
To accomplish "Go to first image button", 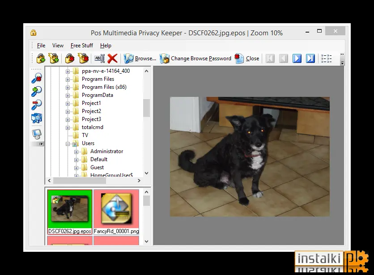I will [270, 58].
